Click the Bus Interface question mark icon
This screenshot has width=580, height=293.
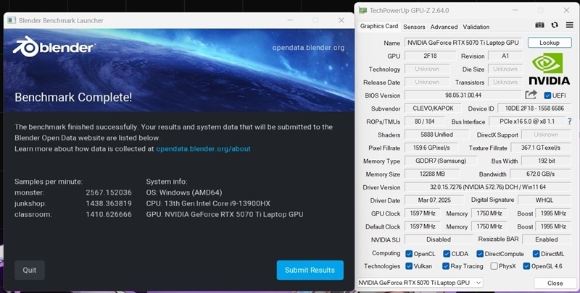(x=570, y=121)
